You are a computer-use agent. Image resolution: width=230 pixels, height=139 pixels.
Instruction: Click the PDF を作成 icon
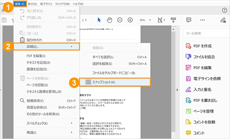188,46
